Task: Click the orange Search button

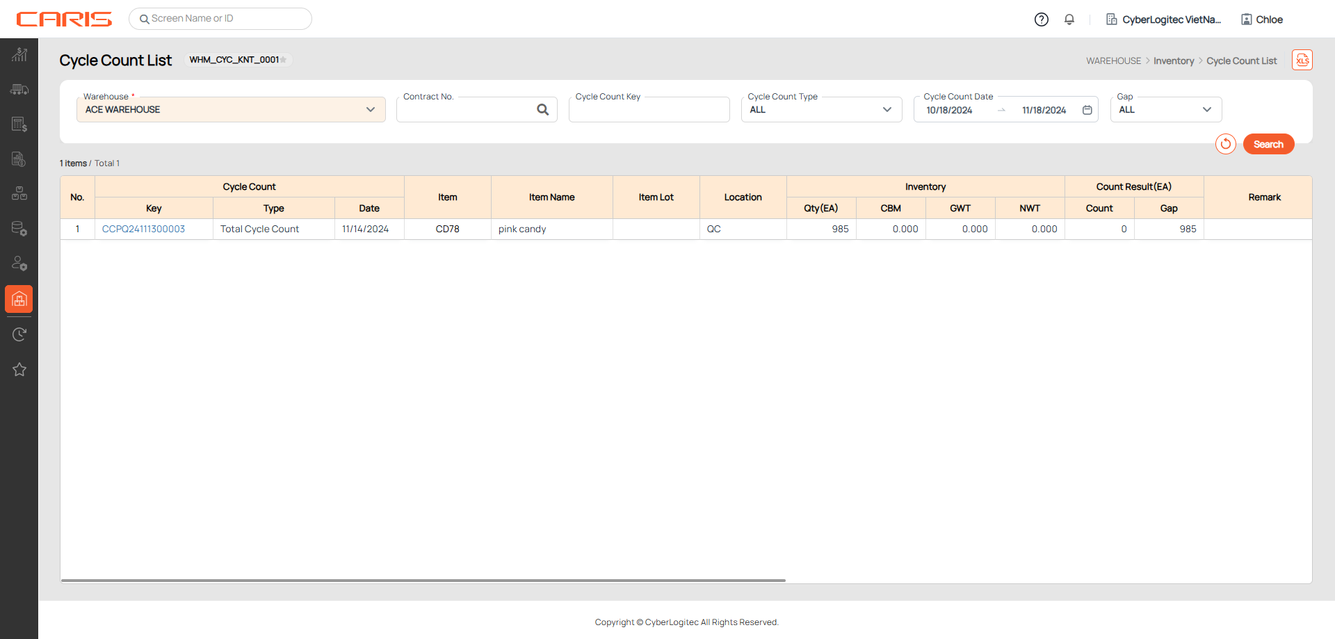Action: pos(1268,144)
